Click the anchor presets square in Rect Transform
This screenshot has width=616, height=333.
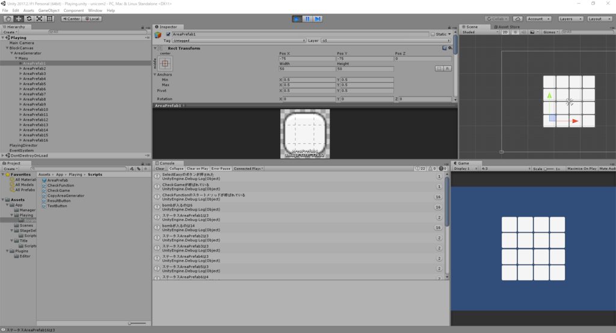[165, 64]
